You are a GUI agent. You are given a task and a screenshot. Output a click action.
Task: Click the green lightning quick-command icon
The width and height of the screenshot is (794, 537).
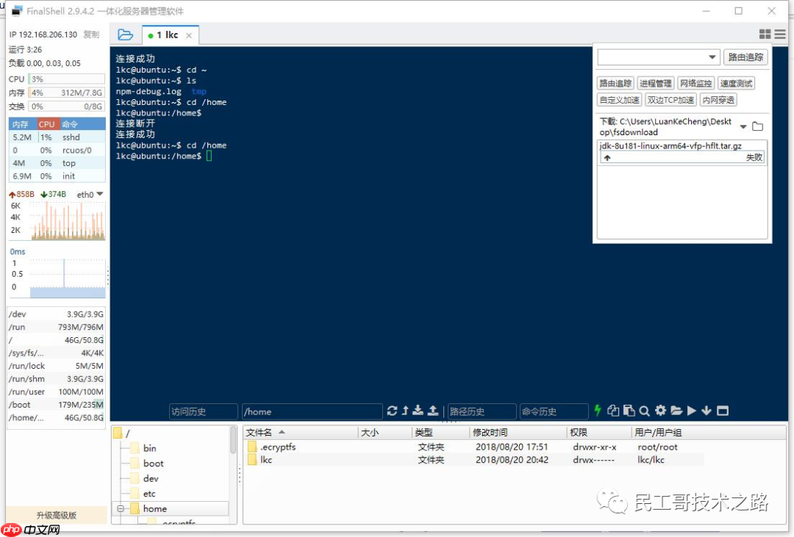pos(598,411)
